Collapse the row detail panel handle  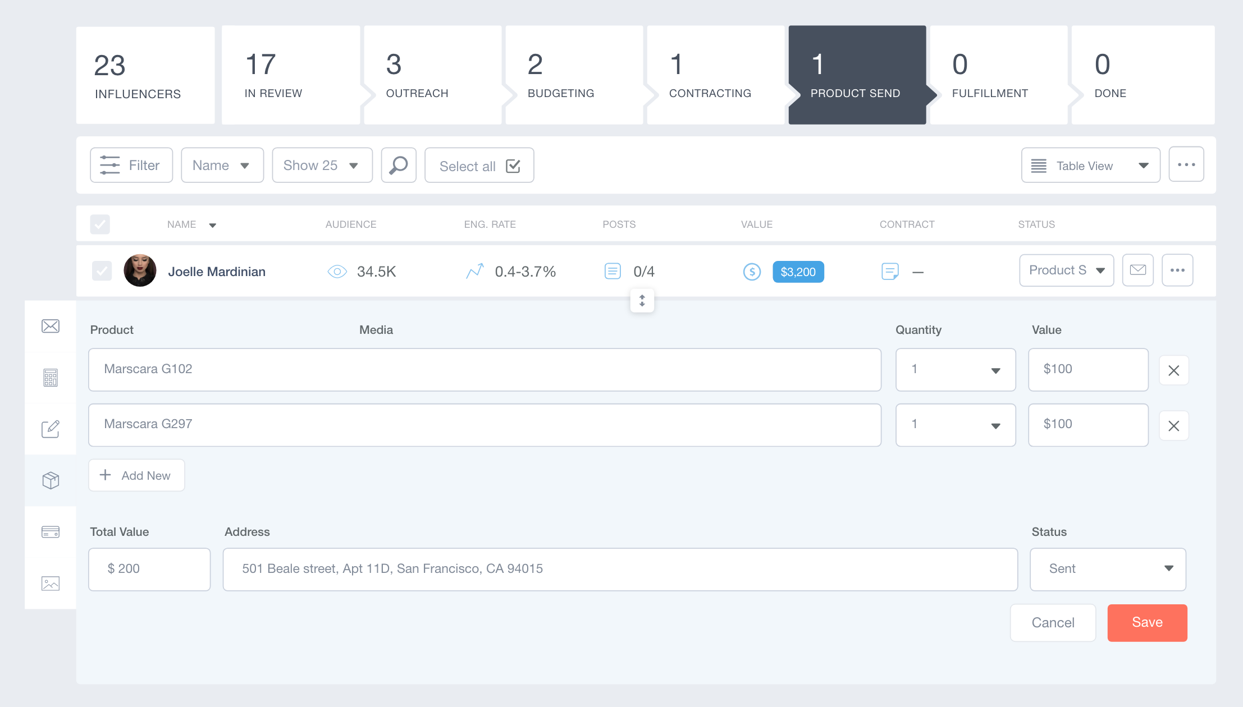[642, 301]
